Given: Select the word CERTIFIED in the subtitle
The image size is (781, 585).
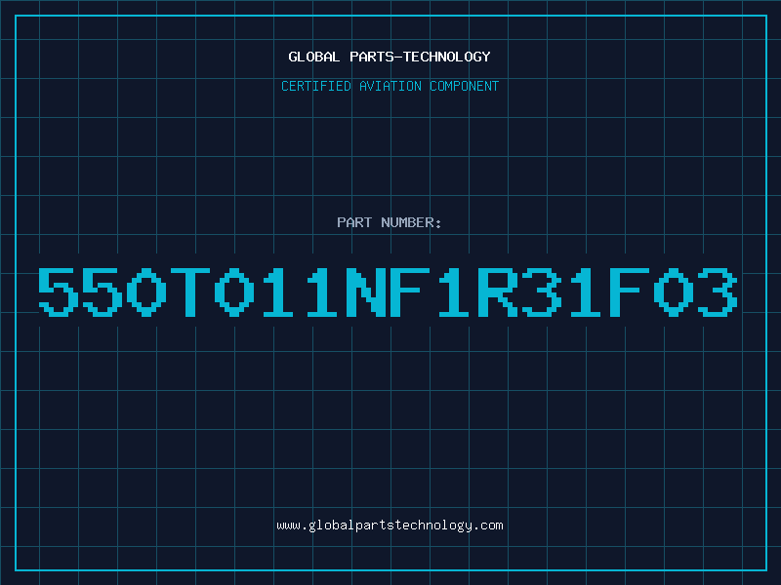Looking at the screenshot, I should [316, 86].
